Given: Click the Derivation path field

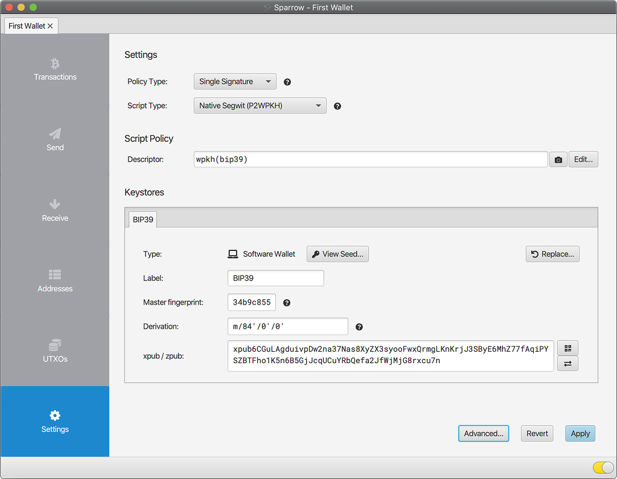Looking at the screenshot, I should pyautogui.click(x=288, y=326).
